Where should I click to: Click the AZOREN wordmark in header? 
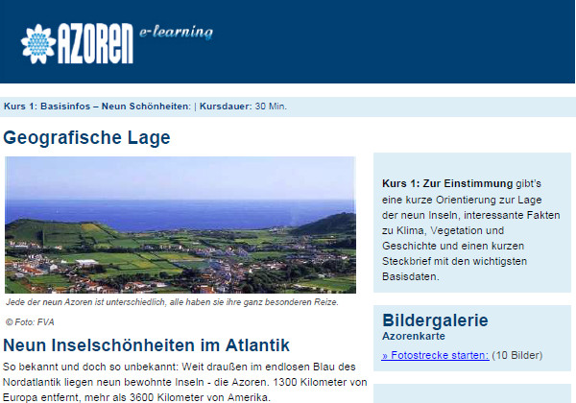pyautogui.click(x=95, y=44)
